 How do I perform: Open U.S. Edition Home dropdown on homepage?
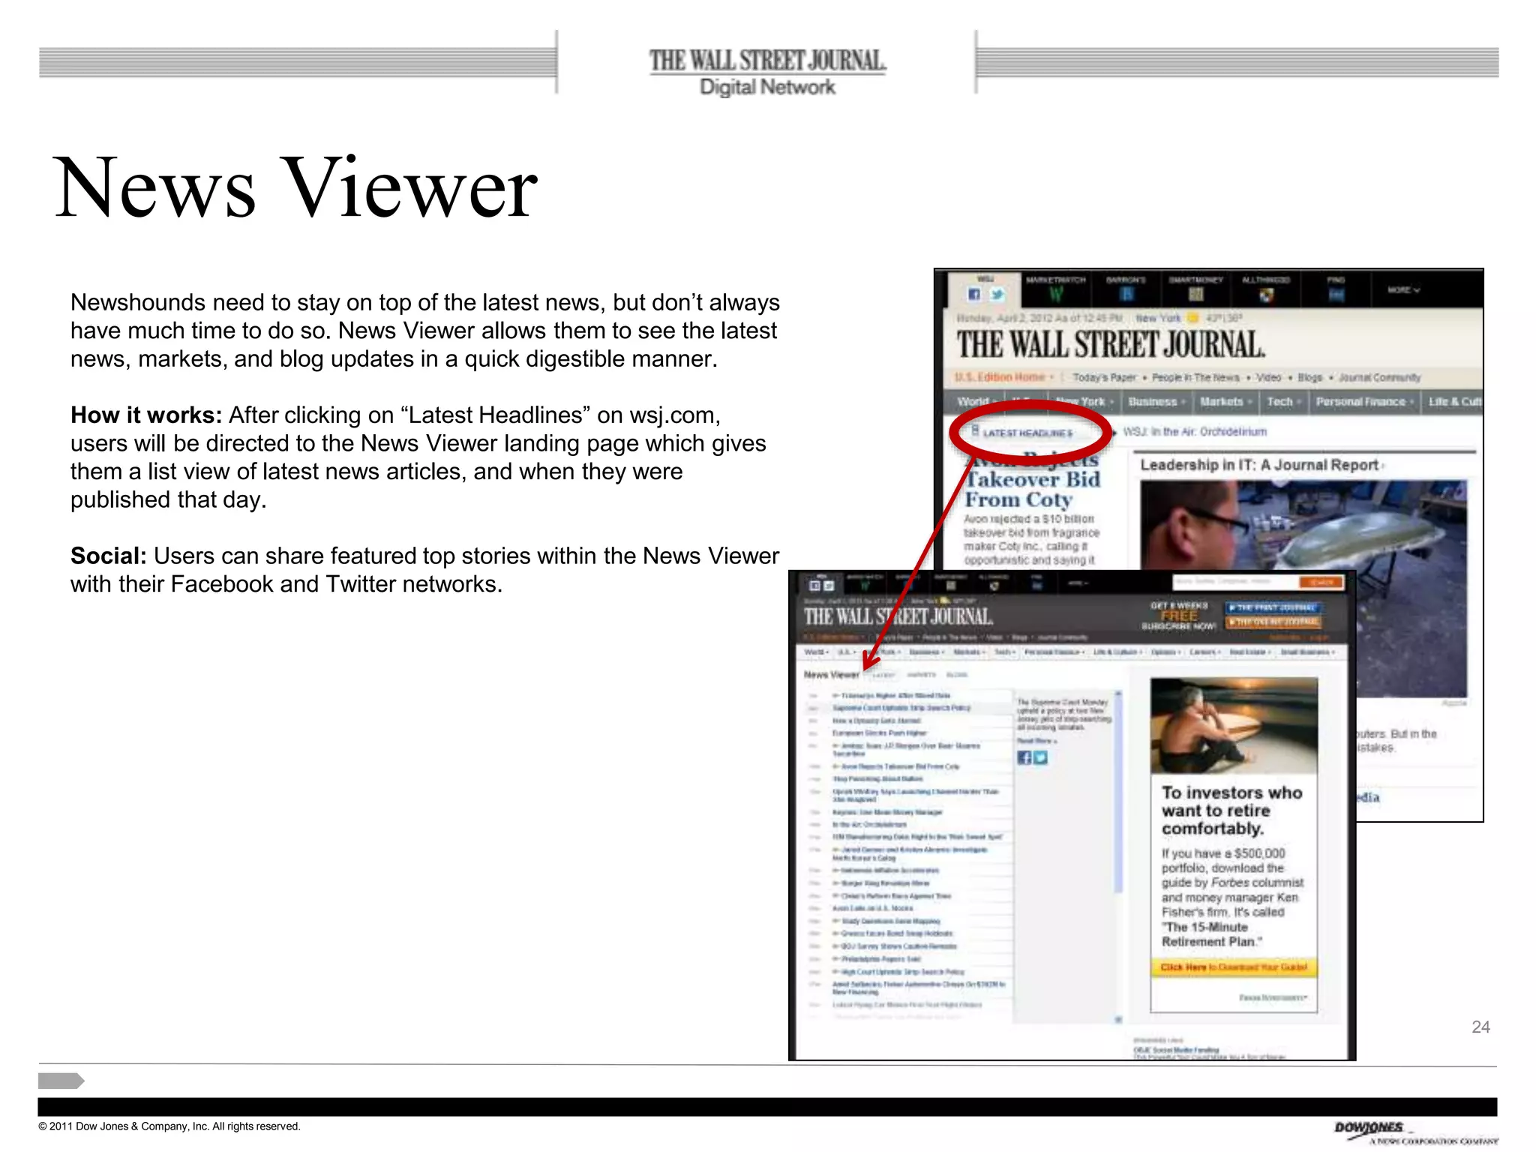pyautogui.click(x=1004, y=377)
